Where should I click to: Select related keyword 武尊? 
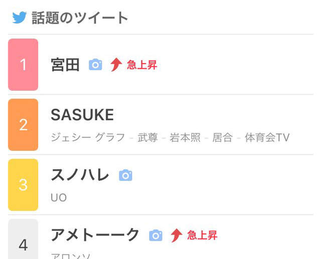148,137
